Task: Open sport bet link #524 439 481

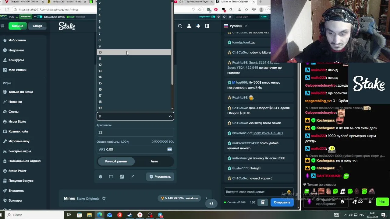Action: 268,133
